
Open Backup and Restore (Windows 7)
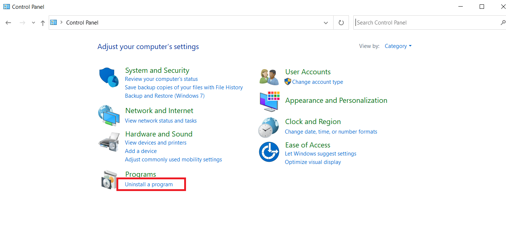click(x=165, y=96)
